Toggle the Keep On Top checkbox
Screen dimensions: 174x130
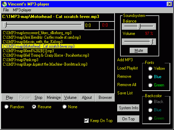86,121
